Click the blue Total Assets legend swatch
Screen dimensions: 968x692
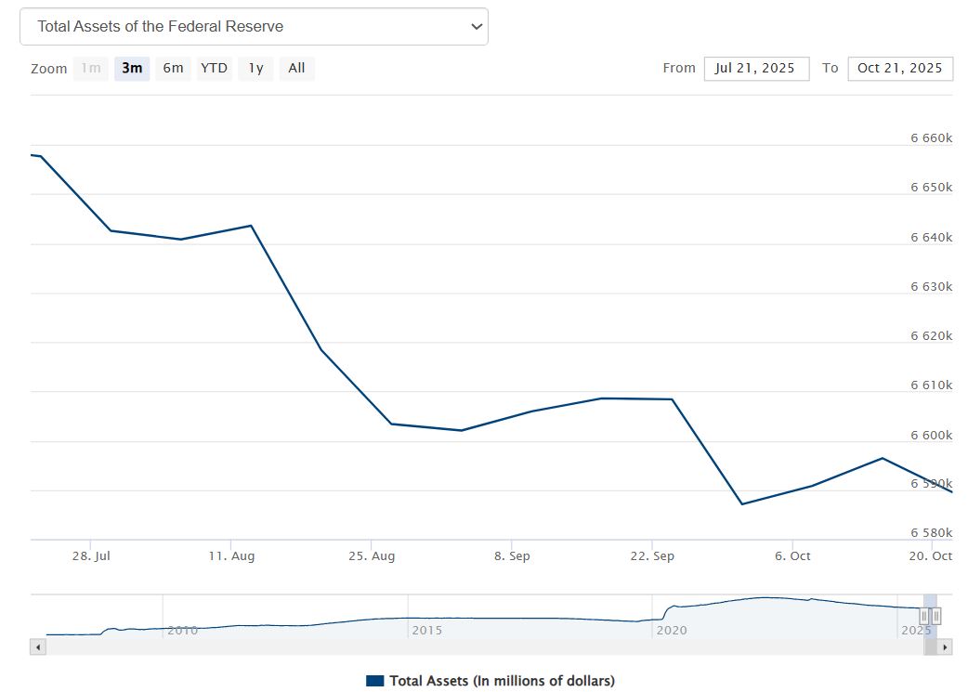point(375,681)
